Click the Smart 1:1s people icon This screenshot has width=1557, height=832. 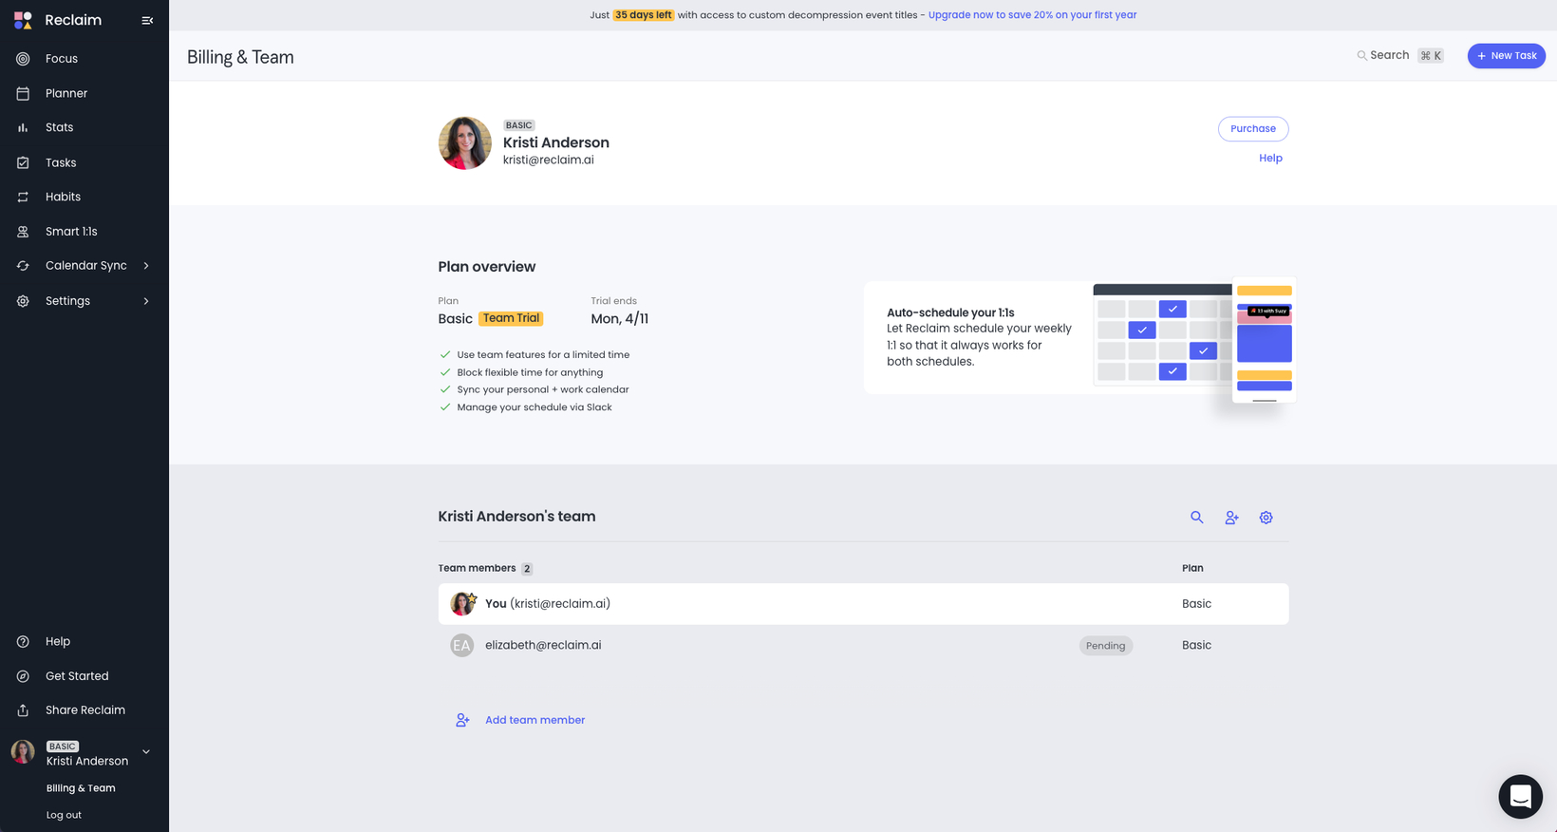point(23,232)
